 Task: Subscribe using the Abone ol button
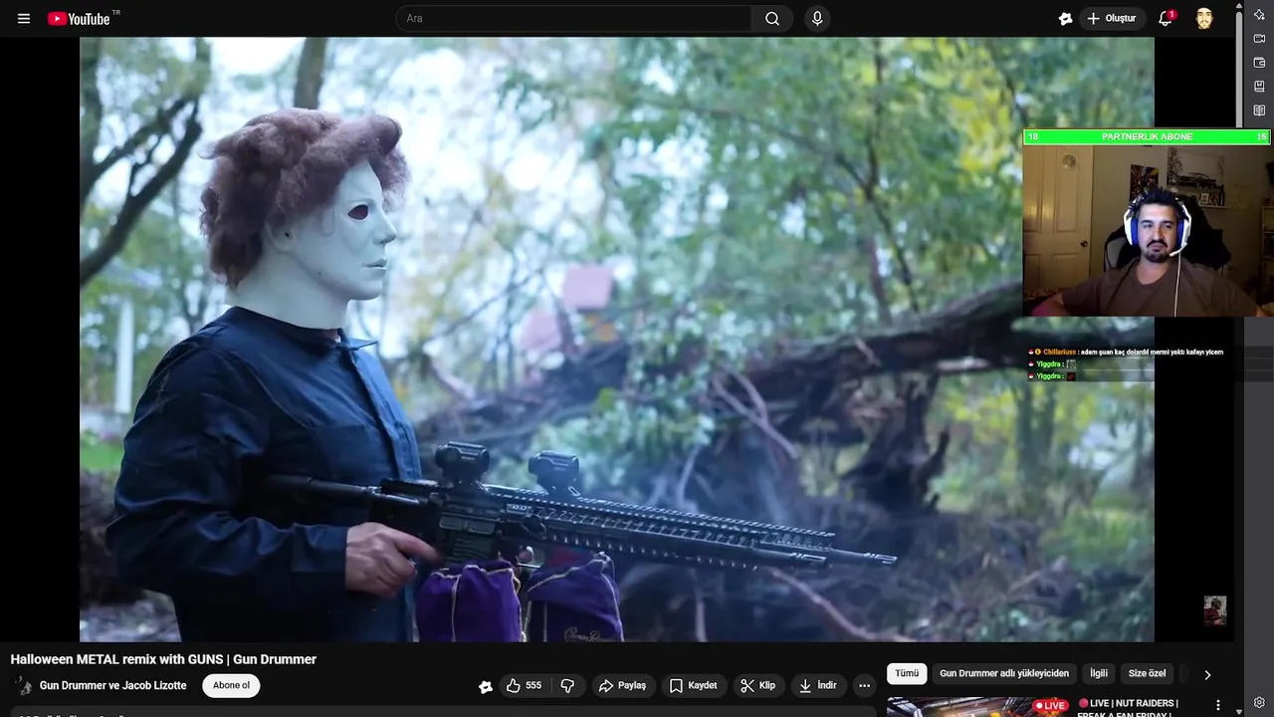(x=231, y=685)
